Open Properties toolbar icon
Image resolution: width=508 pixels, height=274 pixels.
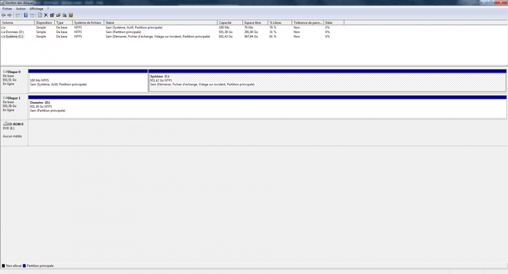(52, 15)
